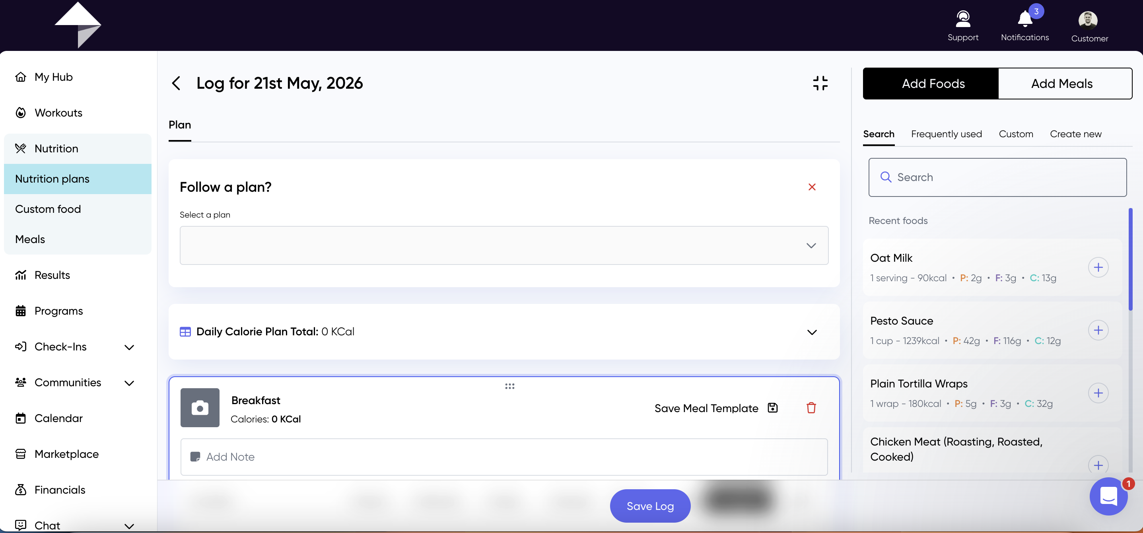This screenshot has width=1143, height=533.
Task: Open Nutrition plans in sidebar
Action: click(78, 179)
